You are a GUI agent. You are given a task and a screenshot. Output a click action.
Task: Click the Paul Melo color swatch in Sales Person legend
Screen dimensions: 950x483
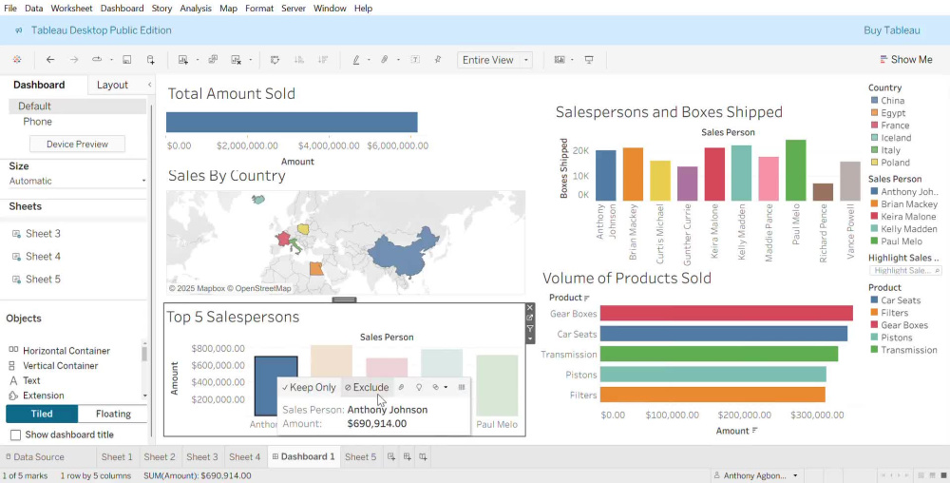(874, 241)
